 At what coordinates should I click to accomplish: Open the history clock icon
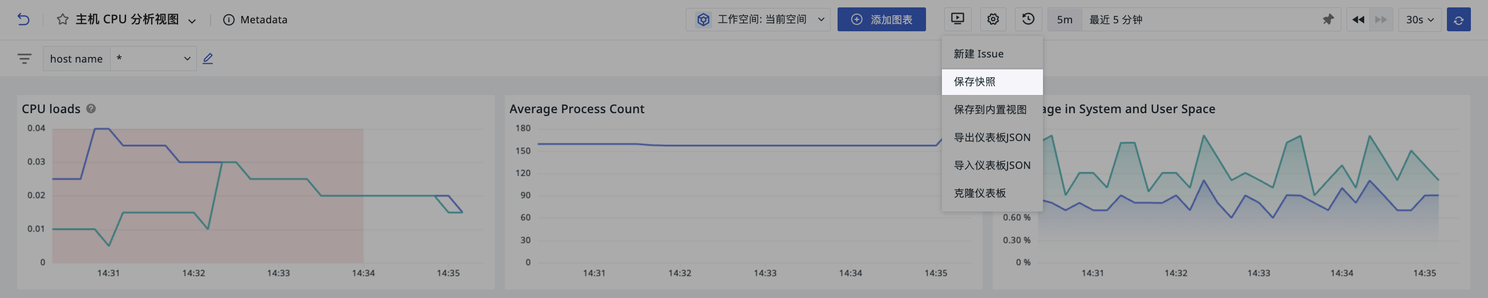(1028, 19)
